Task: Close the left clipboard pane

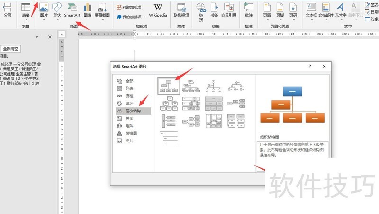Action: (x=50, y=37)
